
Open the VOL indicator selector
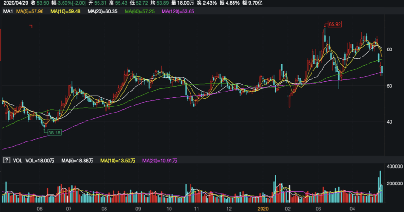(x=16, y=160)
